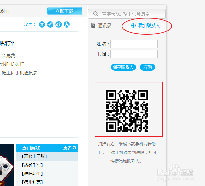This screenshot has width=205, height=186.
Task: Share via the Tencent Weibo icon
Action: (x=50, y=24)
